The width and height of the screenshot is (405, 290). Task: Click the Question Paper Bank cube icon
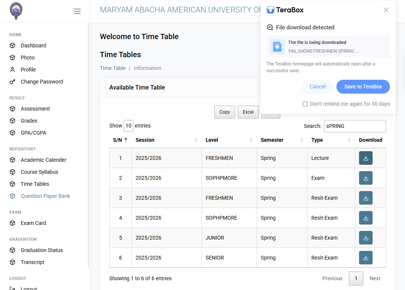(12, 196)
